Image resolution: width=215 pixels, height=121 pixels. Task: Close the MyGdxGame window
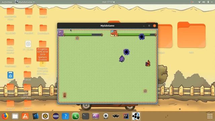coord(155,26)
